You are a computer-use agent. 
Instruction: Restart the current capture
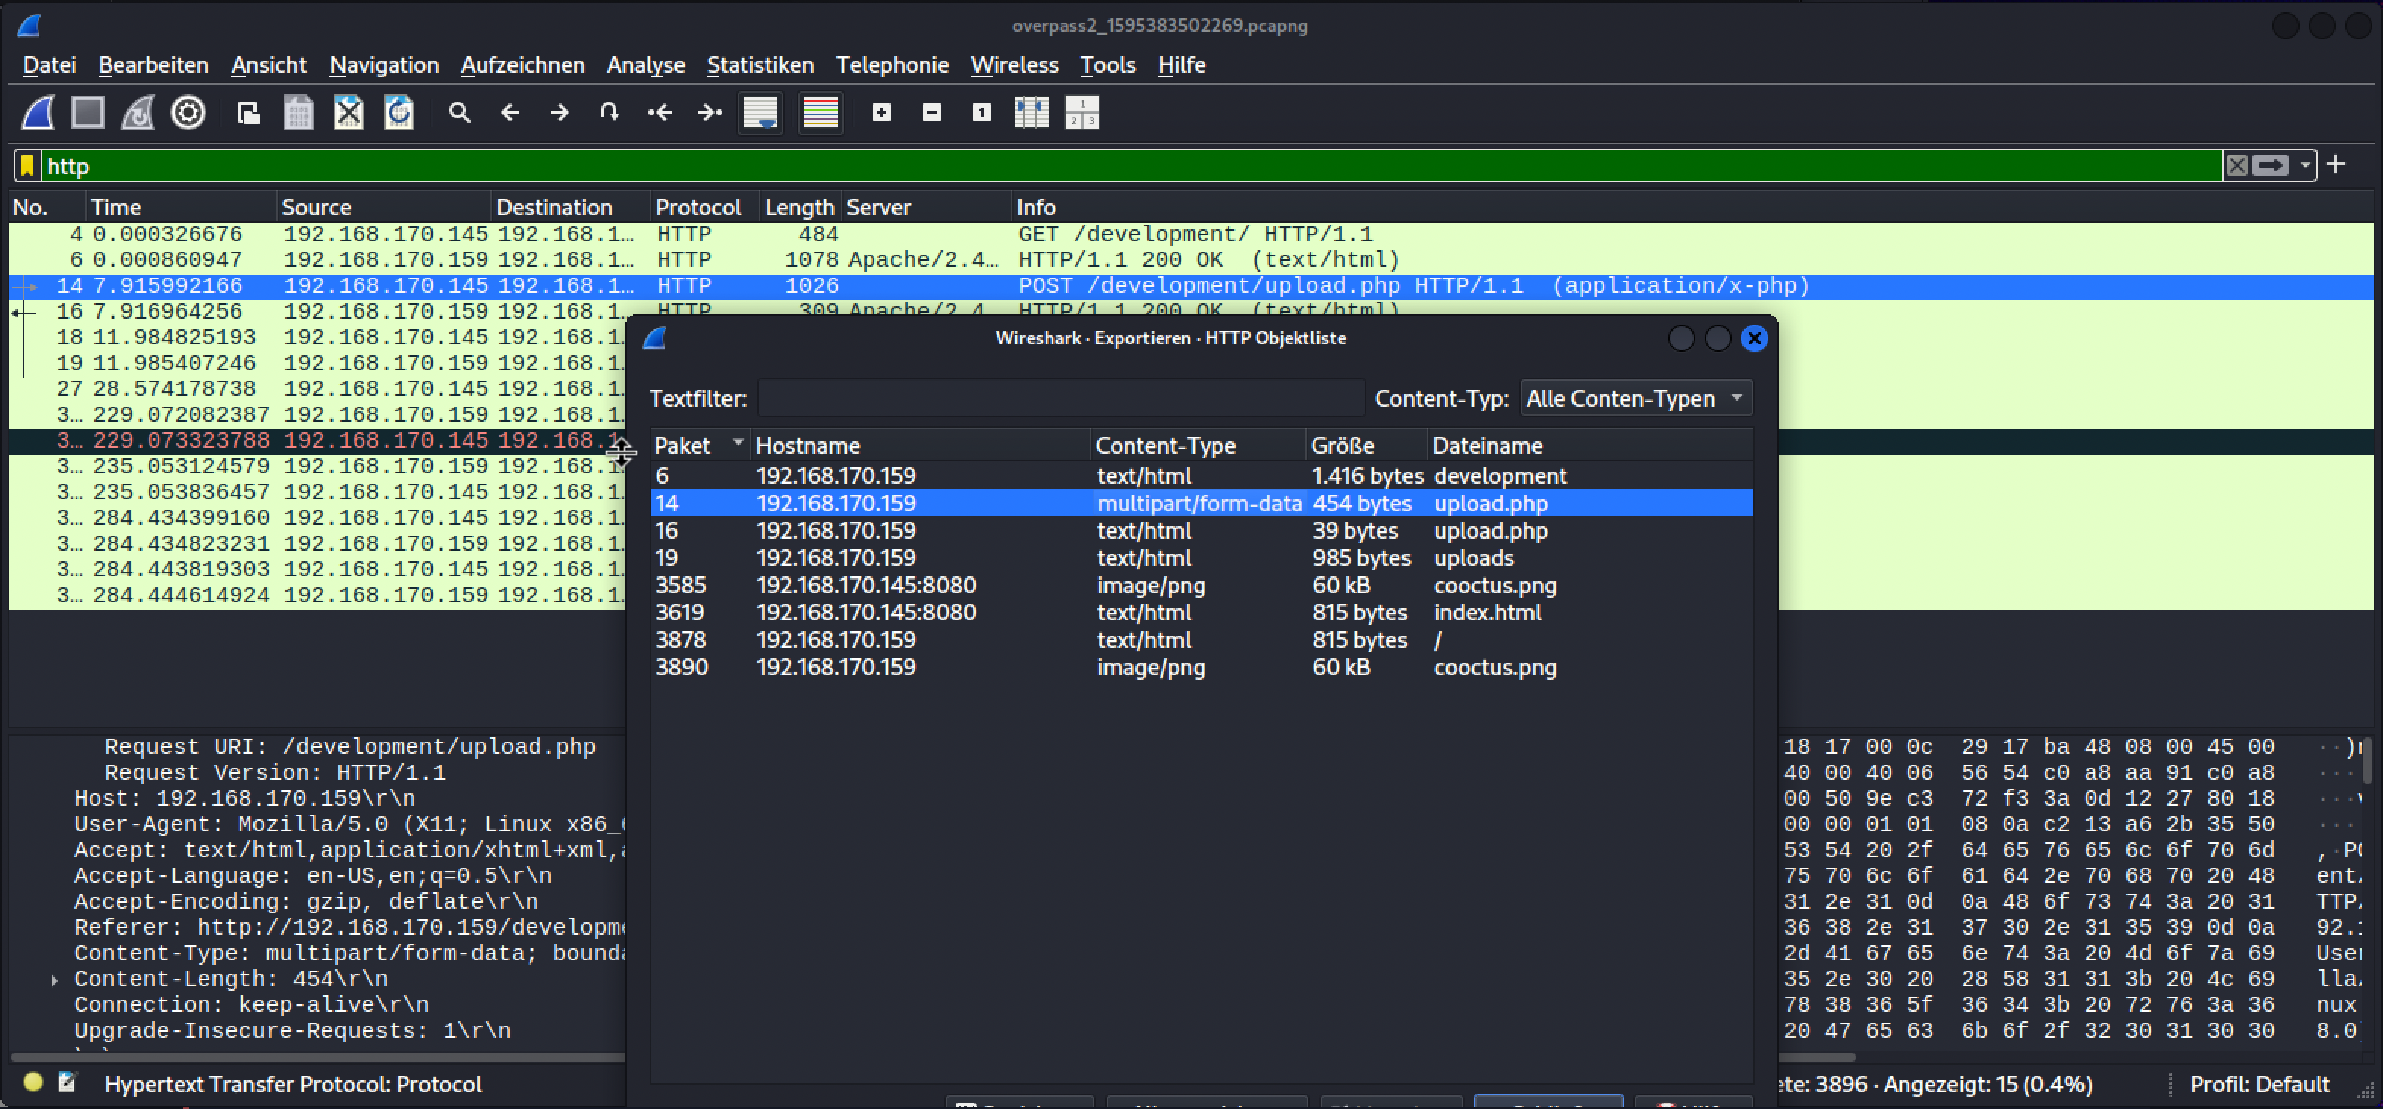pos(138,113)
